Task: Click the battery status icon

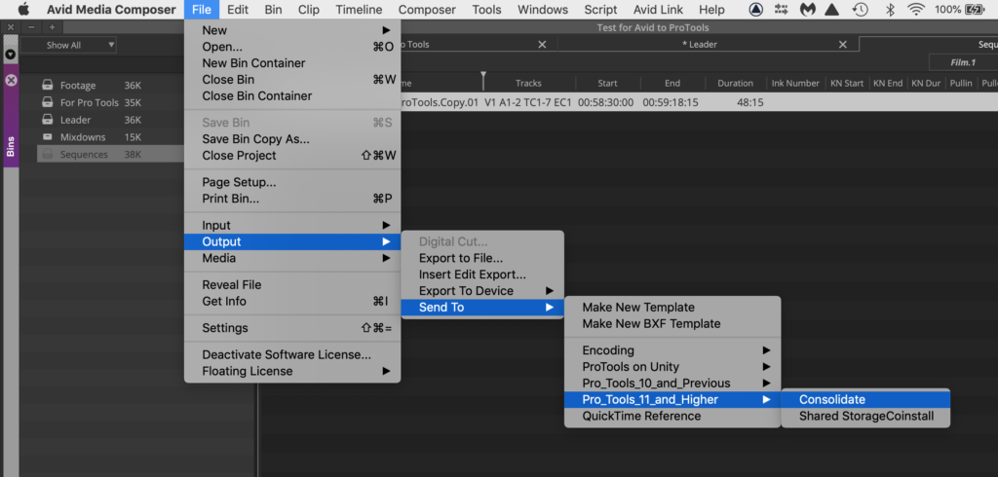Action: 974,10
